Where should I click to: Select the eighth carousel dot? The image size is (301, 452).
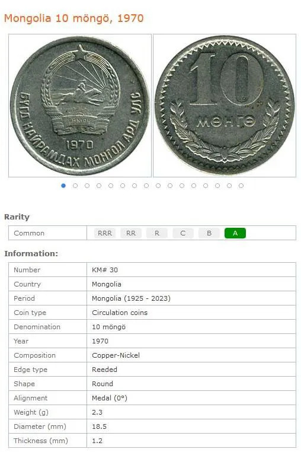[146, 186]
